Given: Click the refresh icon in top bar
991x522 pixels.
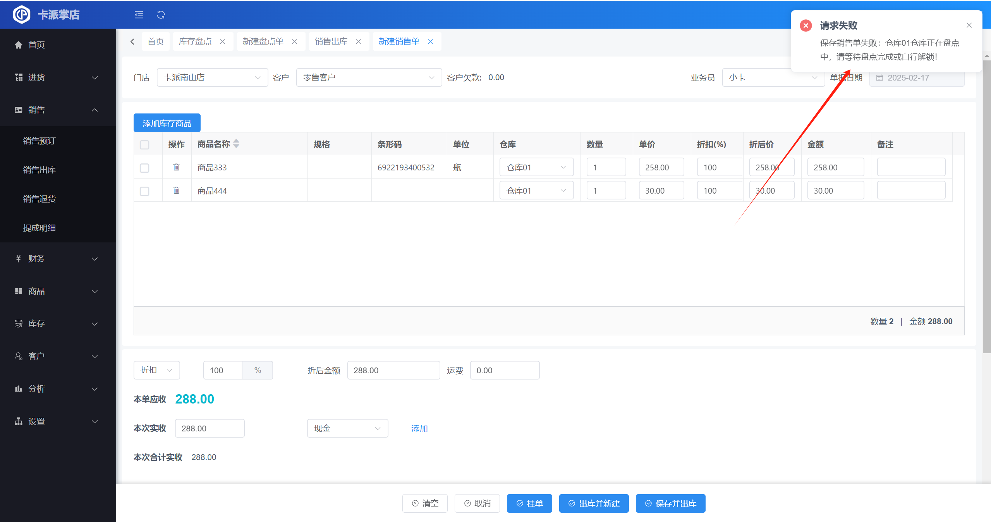Looking at the screenshot, I should click(x=161, y=15).
